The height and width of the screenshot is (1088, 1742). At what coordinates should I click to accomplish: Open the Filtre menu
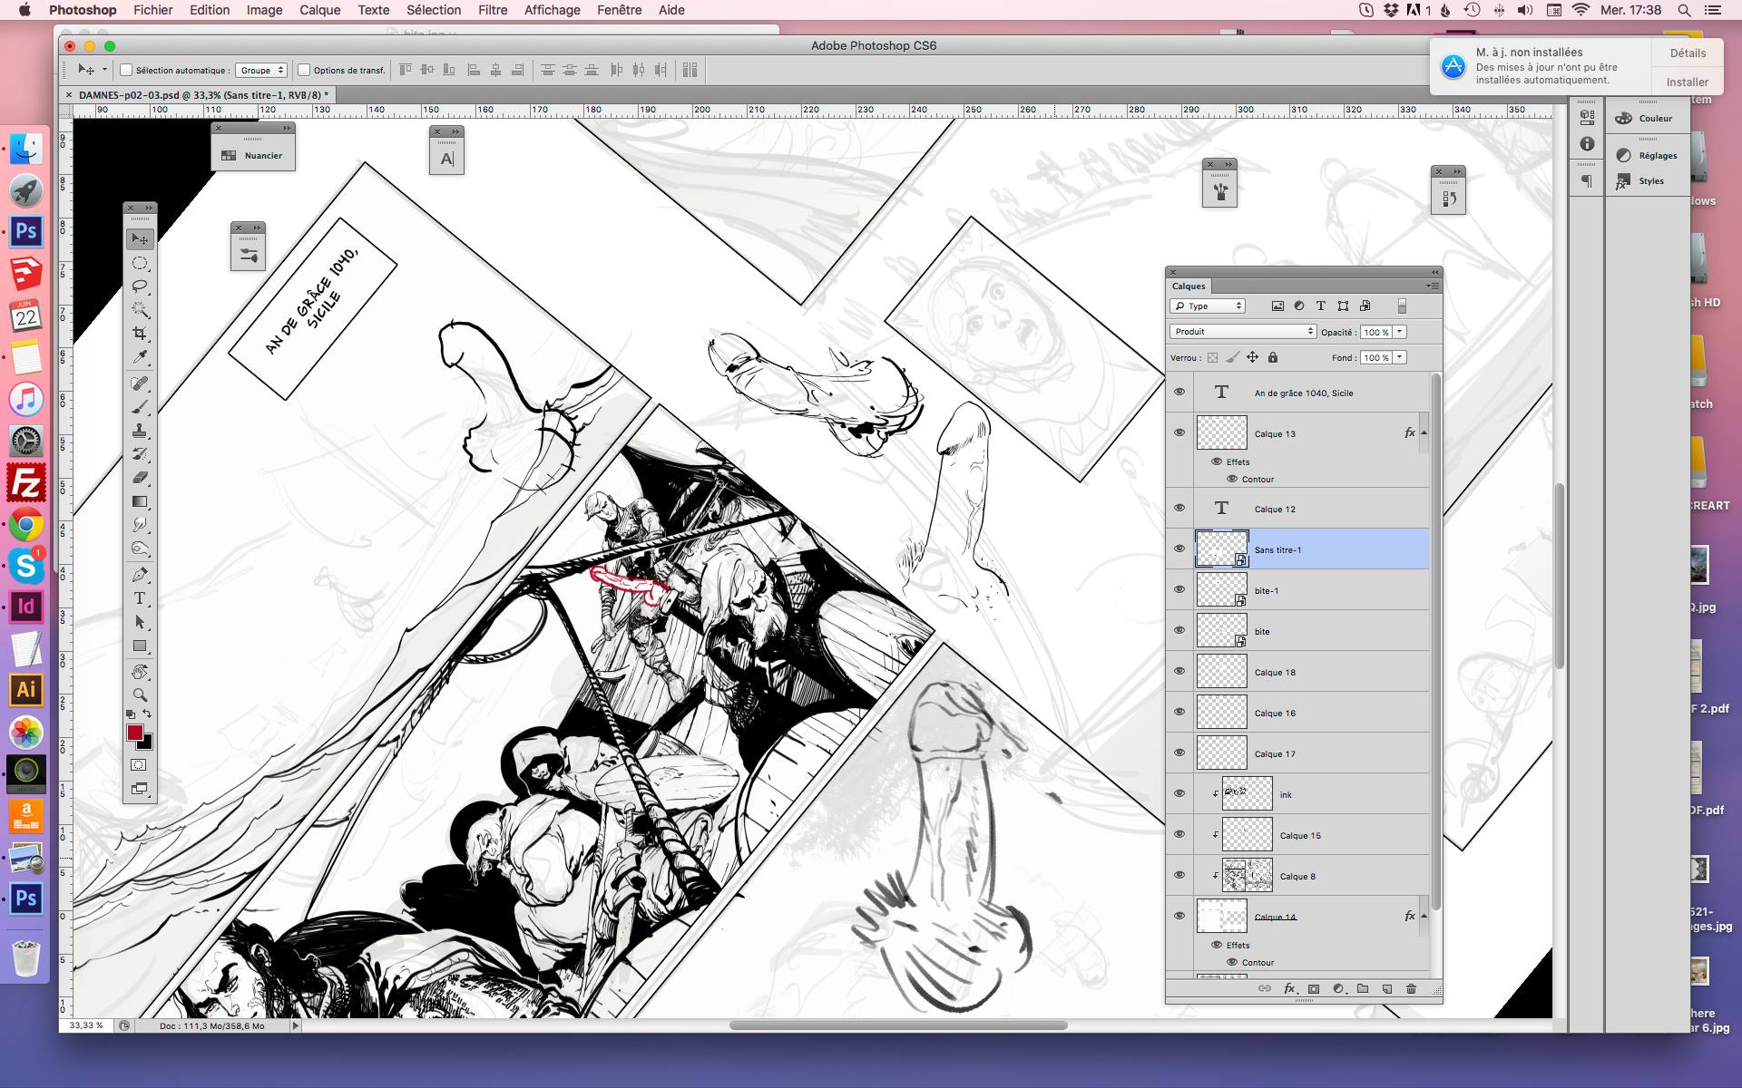493,10
